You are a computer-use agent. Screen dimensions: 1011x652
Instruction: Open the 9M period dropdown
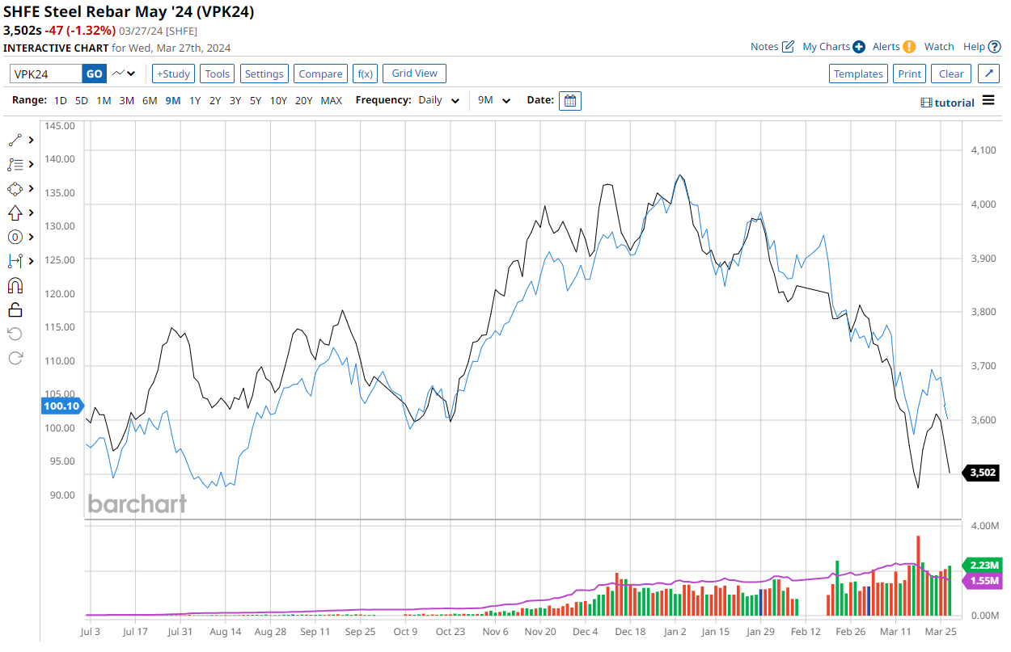pyautogui.click(x=494, y=101)
